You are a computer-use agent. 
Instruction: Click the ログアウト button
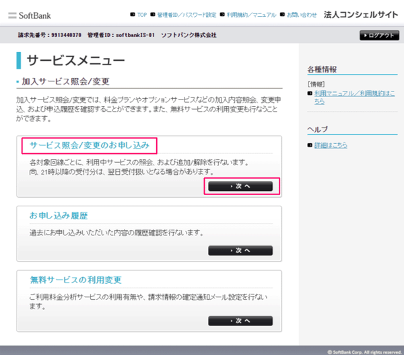coord(379,36)
